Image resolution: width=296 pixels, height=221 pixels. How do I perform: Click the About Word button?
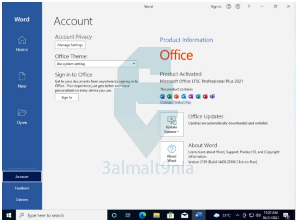pos(171,153)
